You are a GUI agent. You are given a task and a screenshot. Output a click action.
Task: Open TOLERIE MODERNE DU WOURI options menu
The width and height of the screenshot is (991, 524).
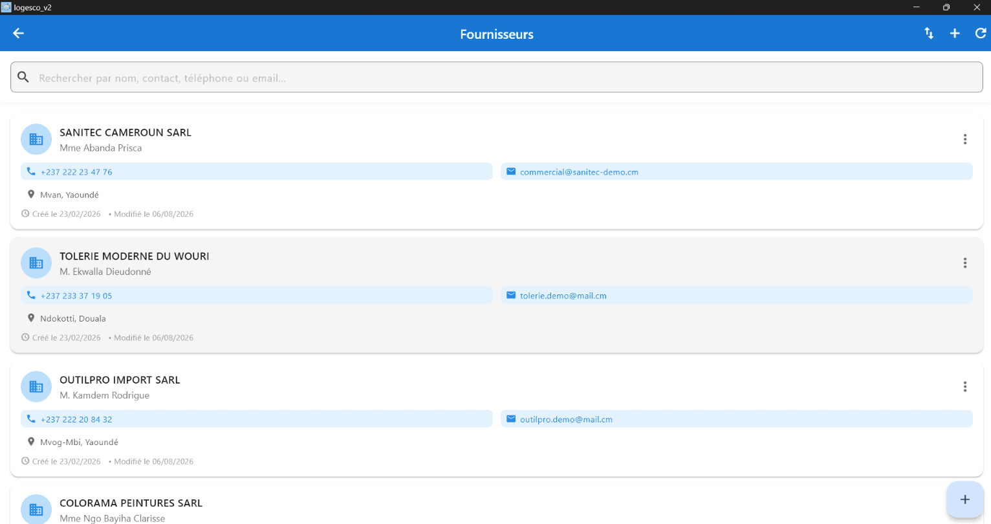964,263
